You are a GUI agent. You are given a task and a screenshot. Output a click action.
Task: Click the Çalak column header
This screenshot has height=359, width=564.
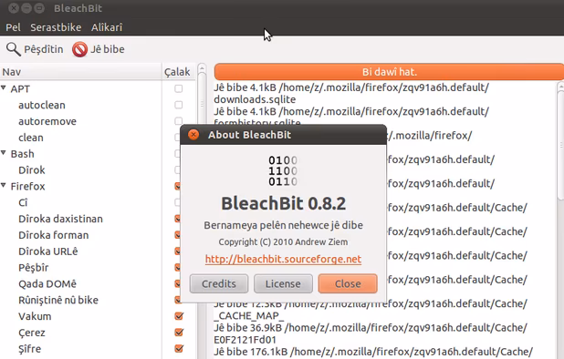pyautogui.click(x=178, y=72)
